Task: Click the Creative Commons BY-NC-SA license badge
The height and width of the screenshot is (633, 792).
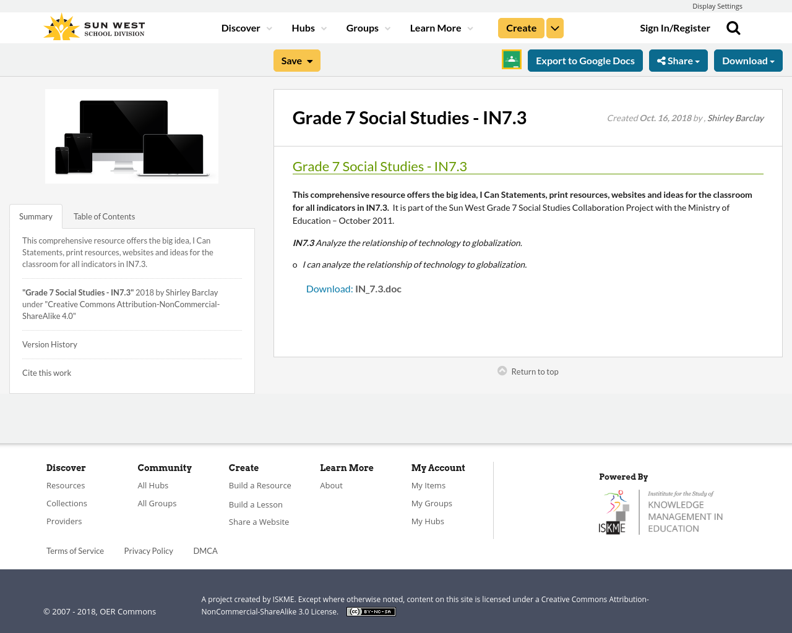Action: [371, 611]
